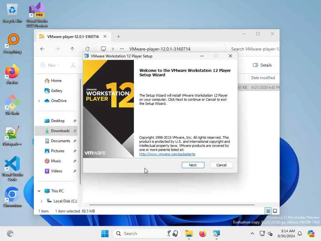Close the VMware-player-12.0.1-3160714 tab
Screen dimensions: 321x241
pos(105,36)
